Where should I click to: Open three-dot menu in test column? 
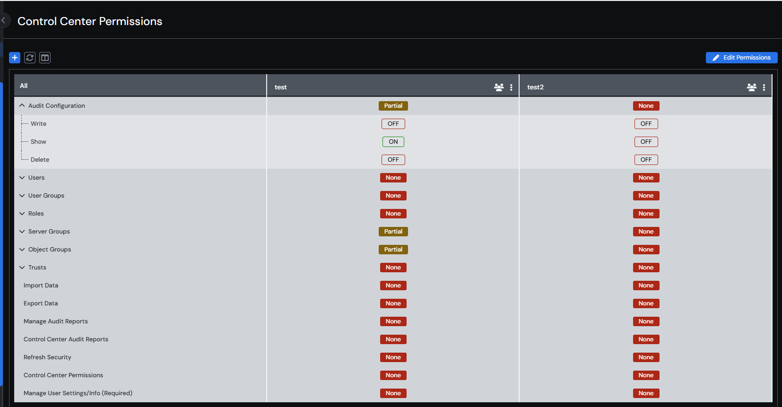(x=511, y=87)
